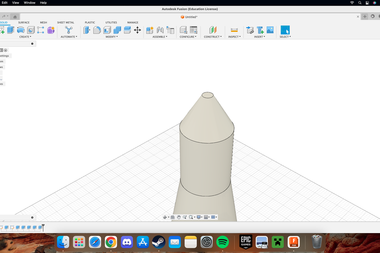380x253 pixels.
Task: Click the Change Parameters table icon in Configure
Action: (194, 30)
